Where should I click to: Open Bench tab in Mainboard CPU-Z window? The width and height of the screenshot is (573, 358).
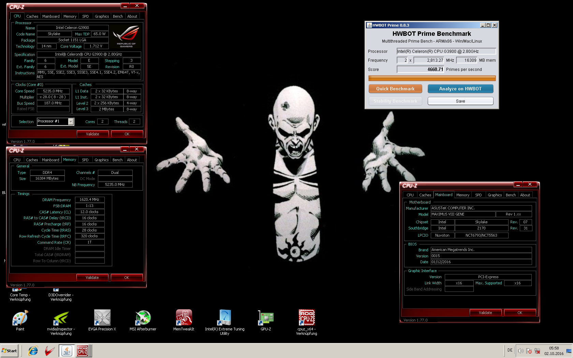point(511,195)
